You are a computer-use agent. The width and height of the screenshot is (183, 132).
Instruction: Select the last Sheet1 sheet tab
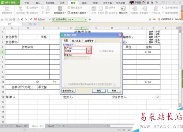pos(51,126)
